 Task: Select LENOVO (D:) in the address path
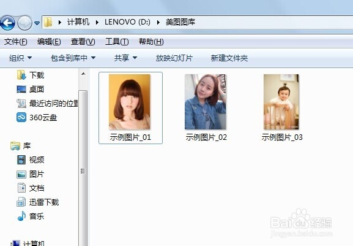(x=127, y=22)
